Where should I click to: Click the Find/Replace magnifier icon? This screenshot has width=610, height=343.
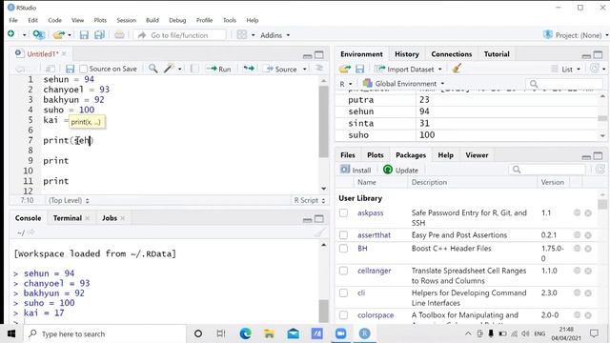pos(153,69)
